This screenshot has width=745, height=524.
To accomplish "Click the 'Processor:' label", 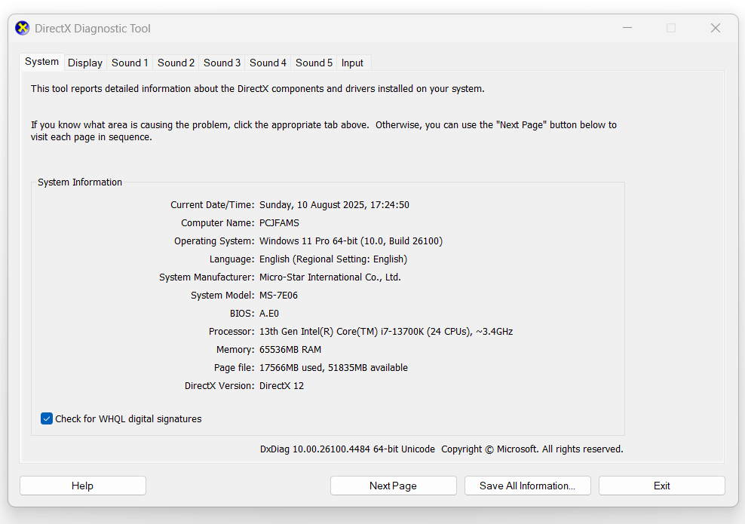I will [x=231, y=331].
